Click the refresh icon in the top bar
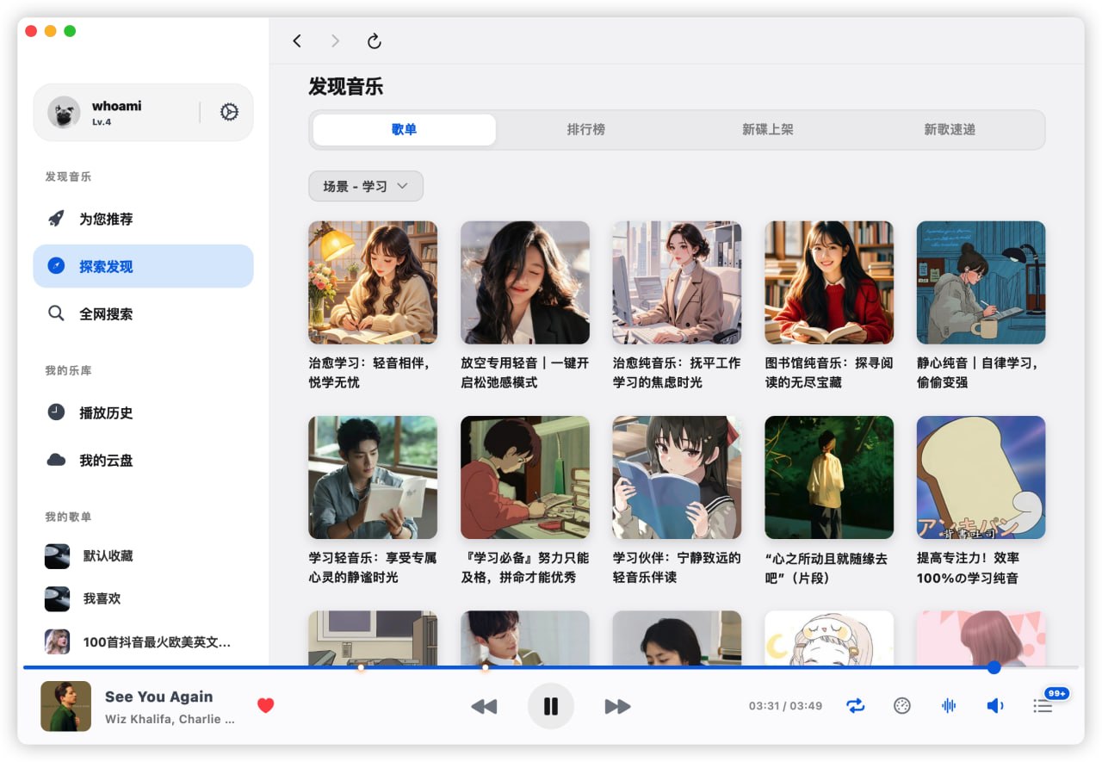Image resolution: width=1102 pixels, height=762 pixels. [x=373, y=40]
